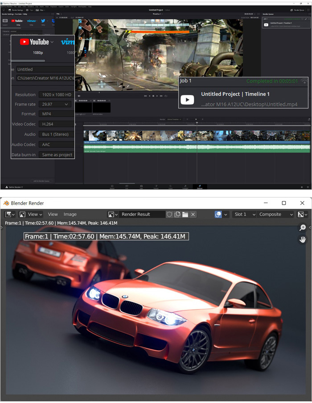Image resolution: width=312 pixels, height=403 pixels.
Task: Select the Custom render preset icon
Action: (x=5, y=21)
